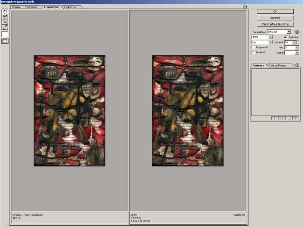Select the Slice Select tool

5,17
